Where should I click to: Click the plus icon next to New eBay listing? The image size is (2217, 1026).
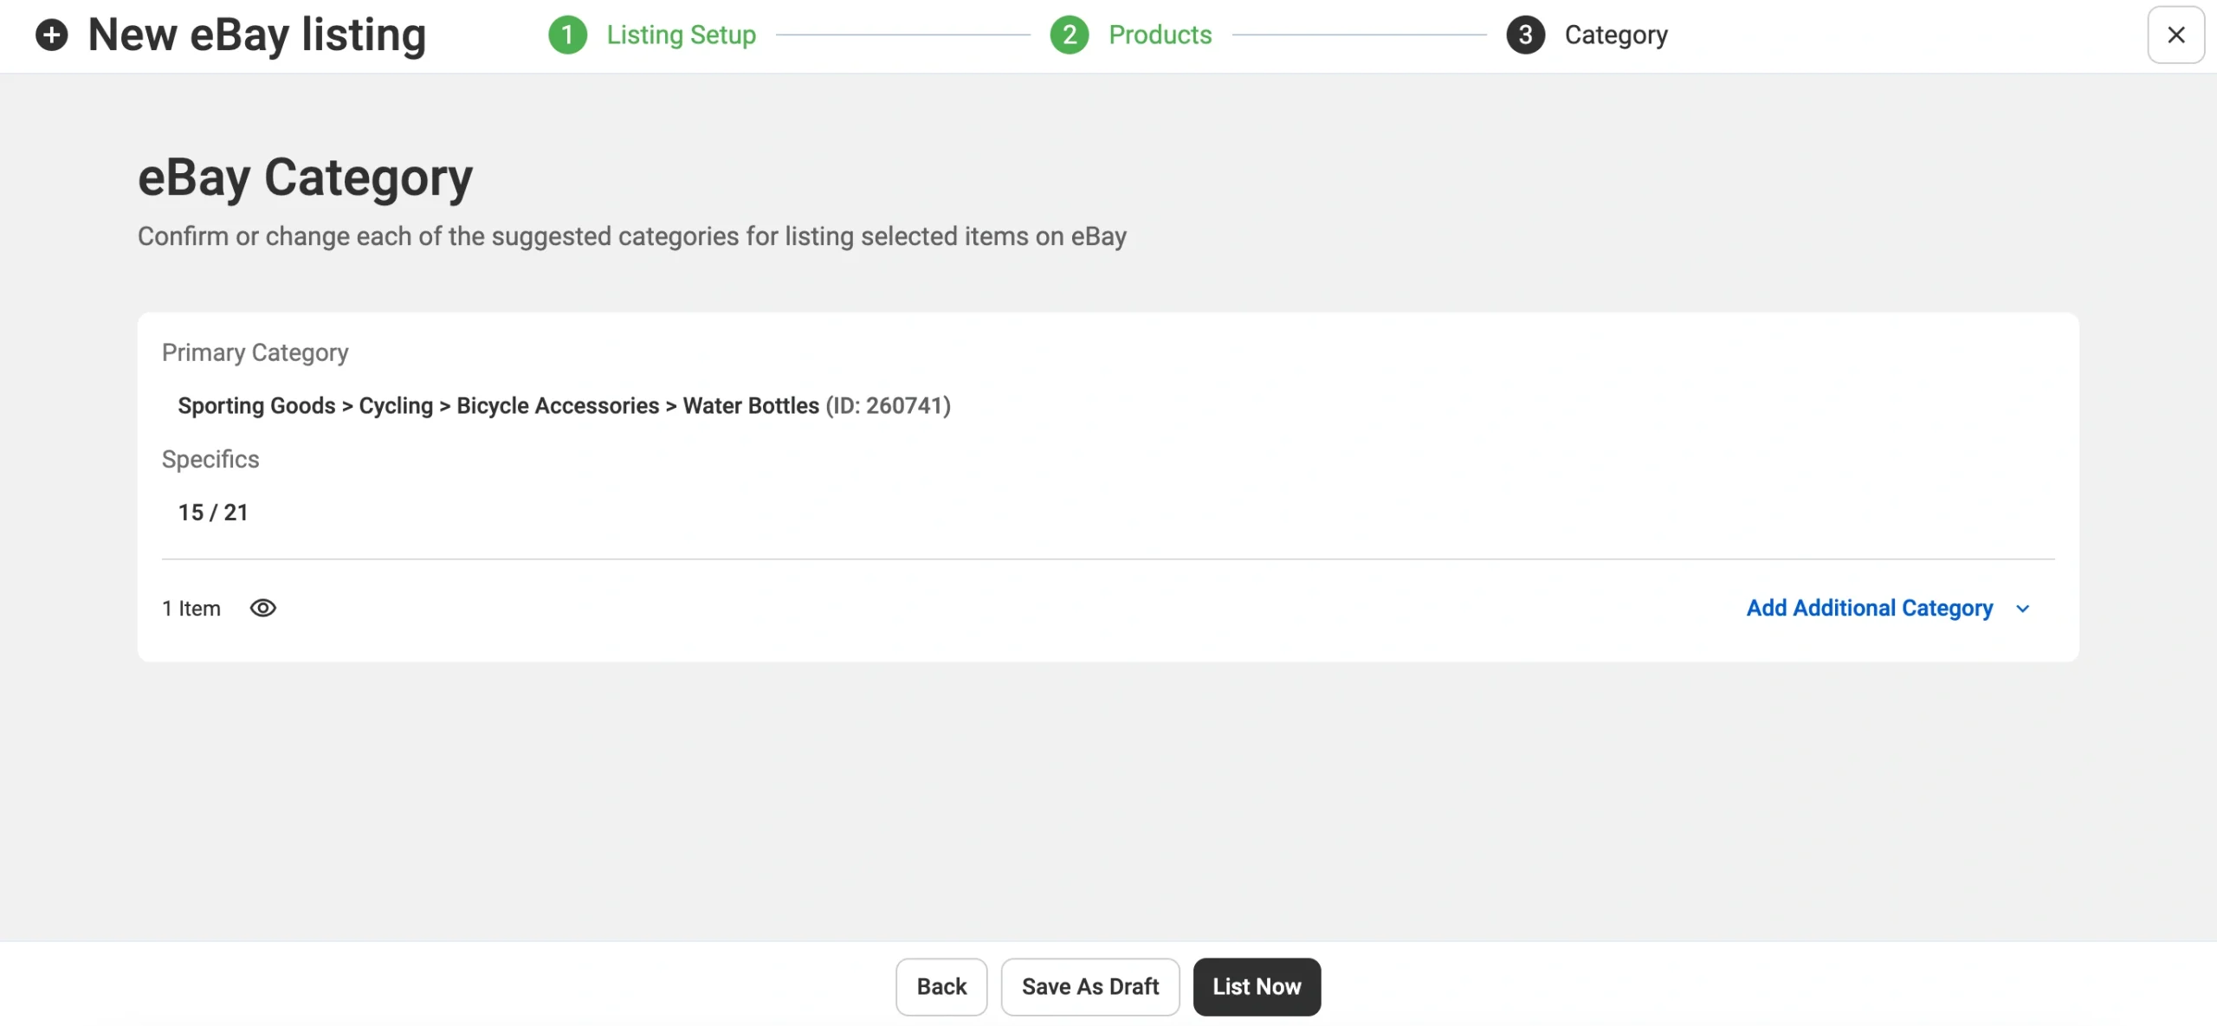[x=53, y=35]
